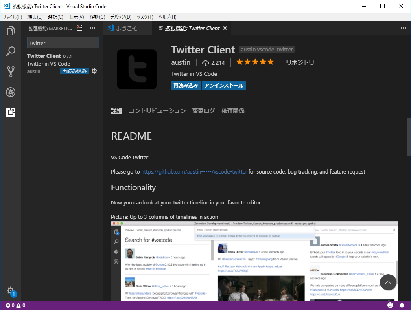Open the タスク(T) menu
This screenshot has width=411, height=310.
coord(145,17)
